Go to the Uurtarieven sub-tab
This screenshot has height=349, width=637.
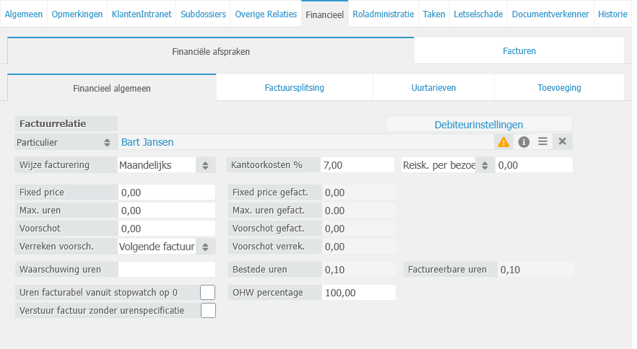(433, 87)
